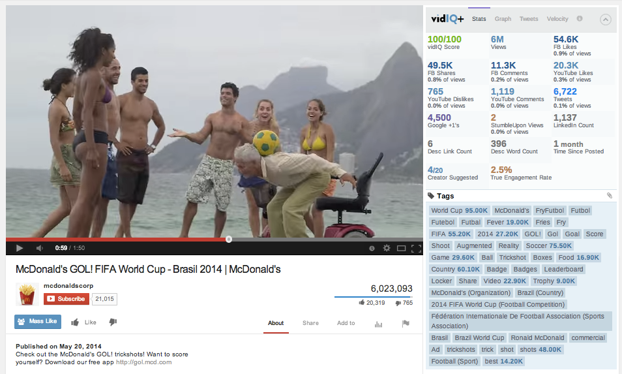This screenshot has height=374, width=622.
Task: Click the vidIQ+ logo
Action: (x=447, y=19)
